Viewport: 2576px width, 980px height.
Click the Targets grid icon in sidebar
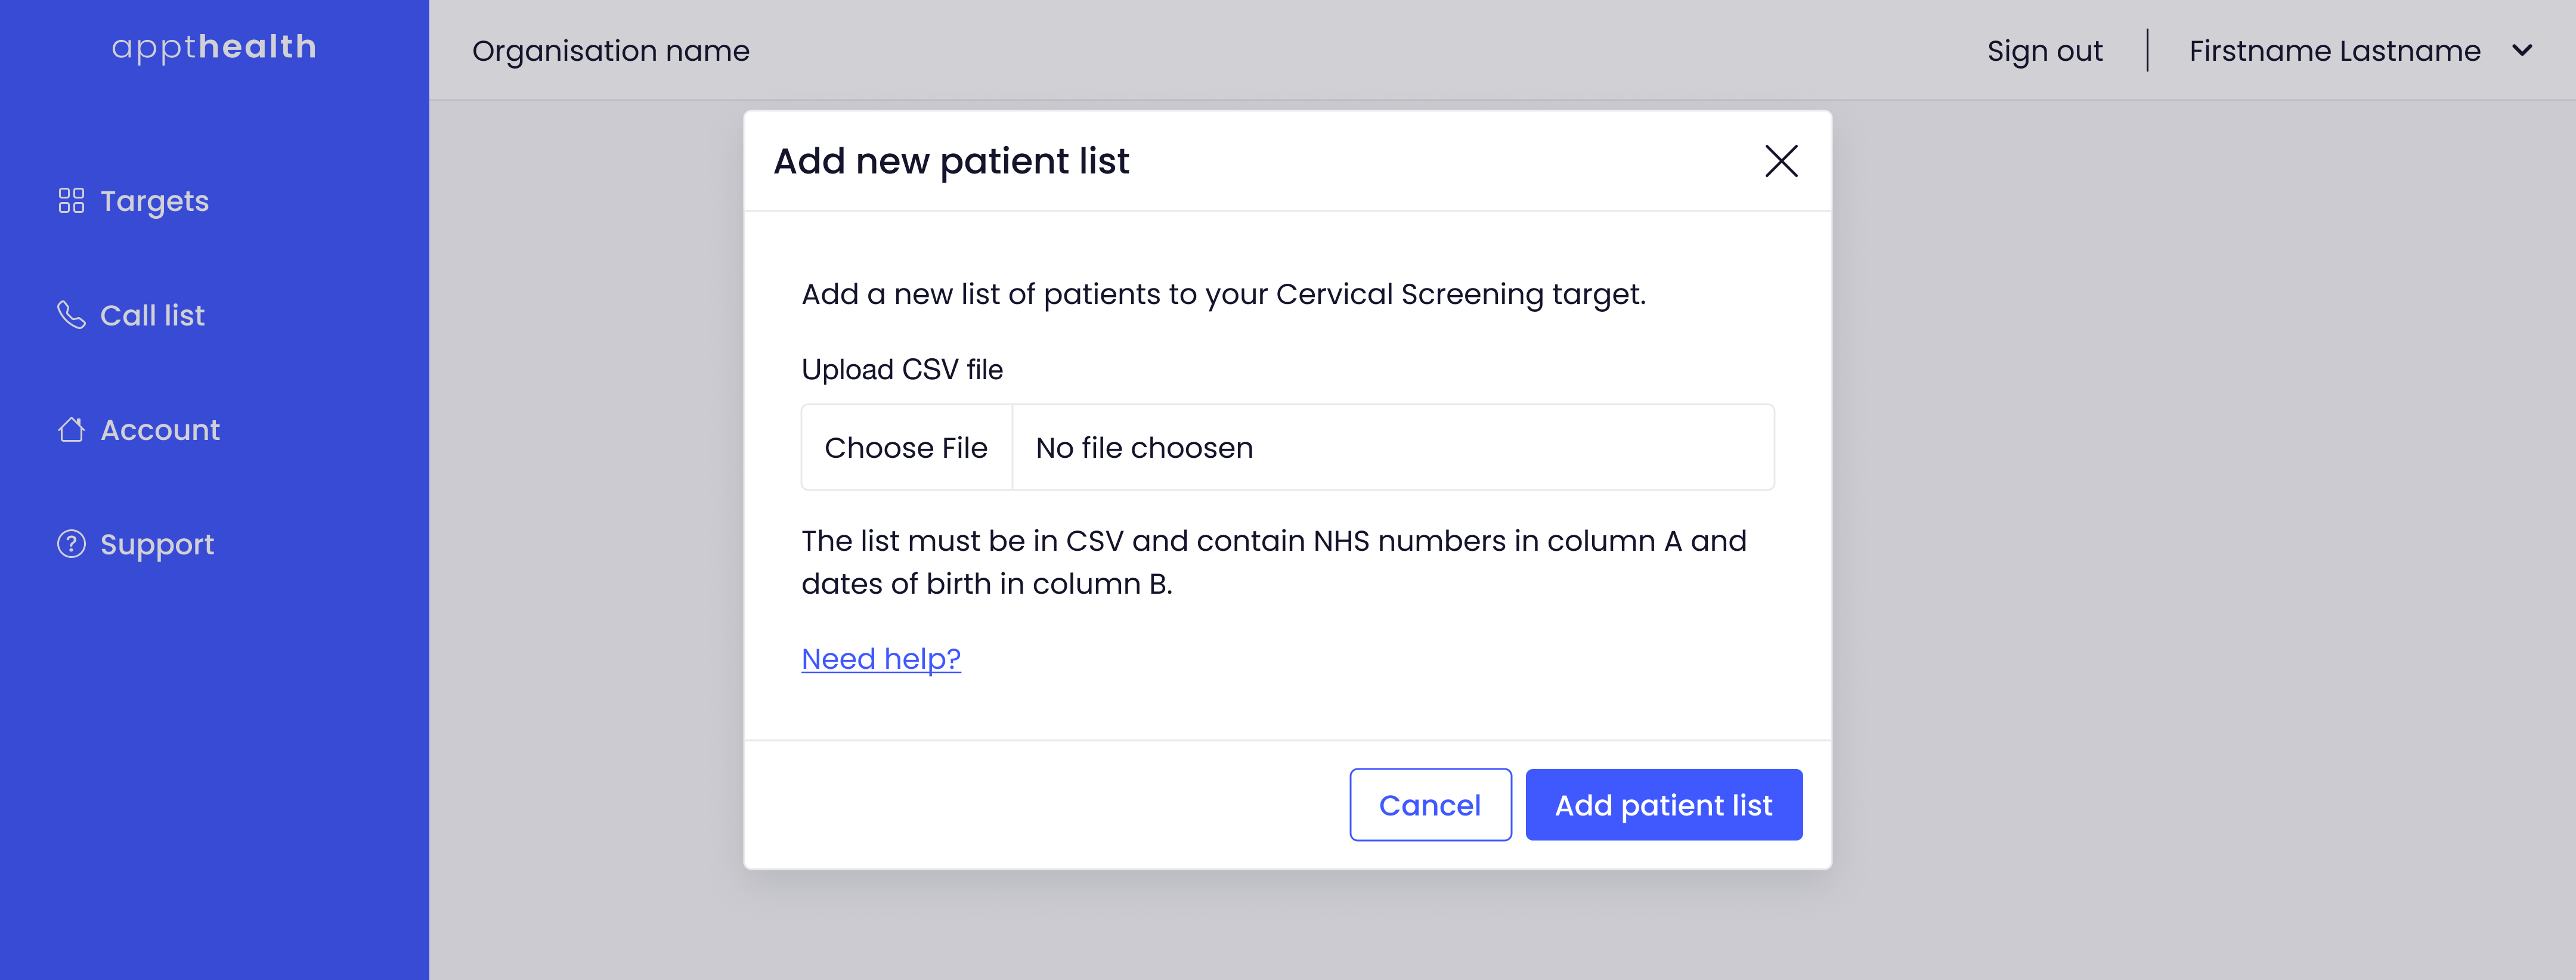pos(71,201)
